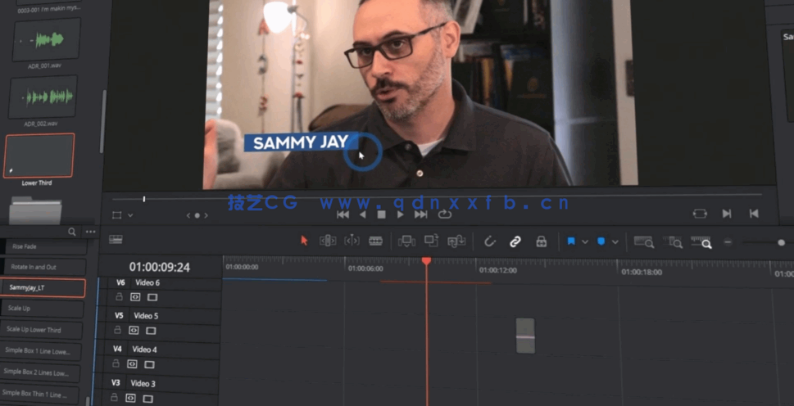794x406 pixels.
Task: Lock the Video 6 track
Action: click(119, 297)
